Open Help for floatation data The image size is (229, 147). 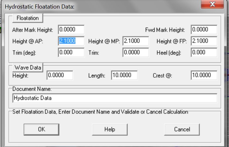(109, 129)
